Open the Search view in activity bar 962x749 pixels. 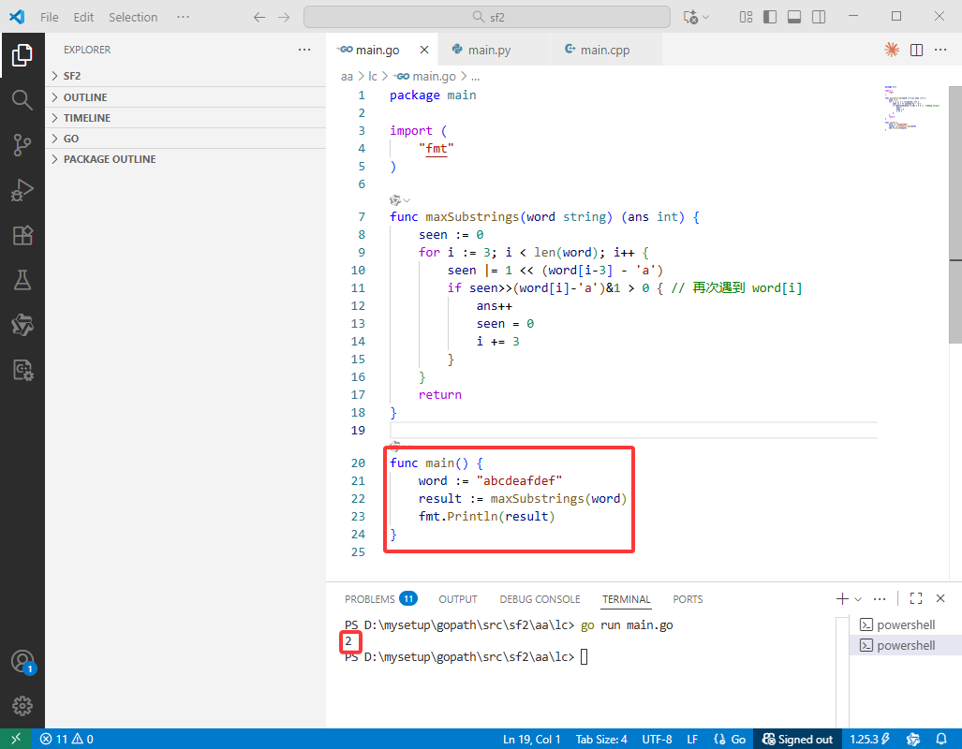coord(22,99)
